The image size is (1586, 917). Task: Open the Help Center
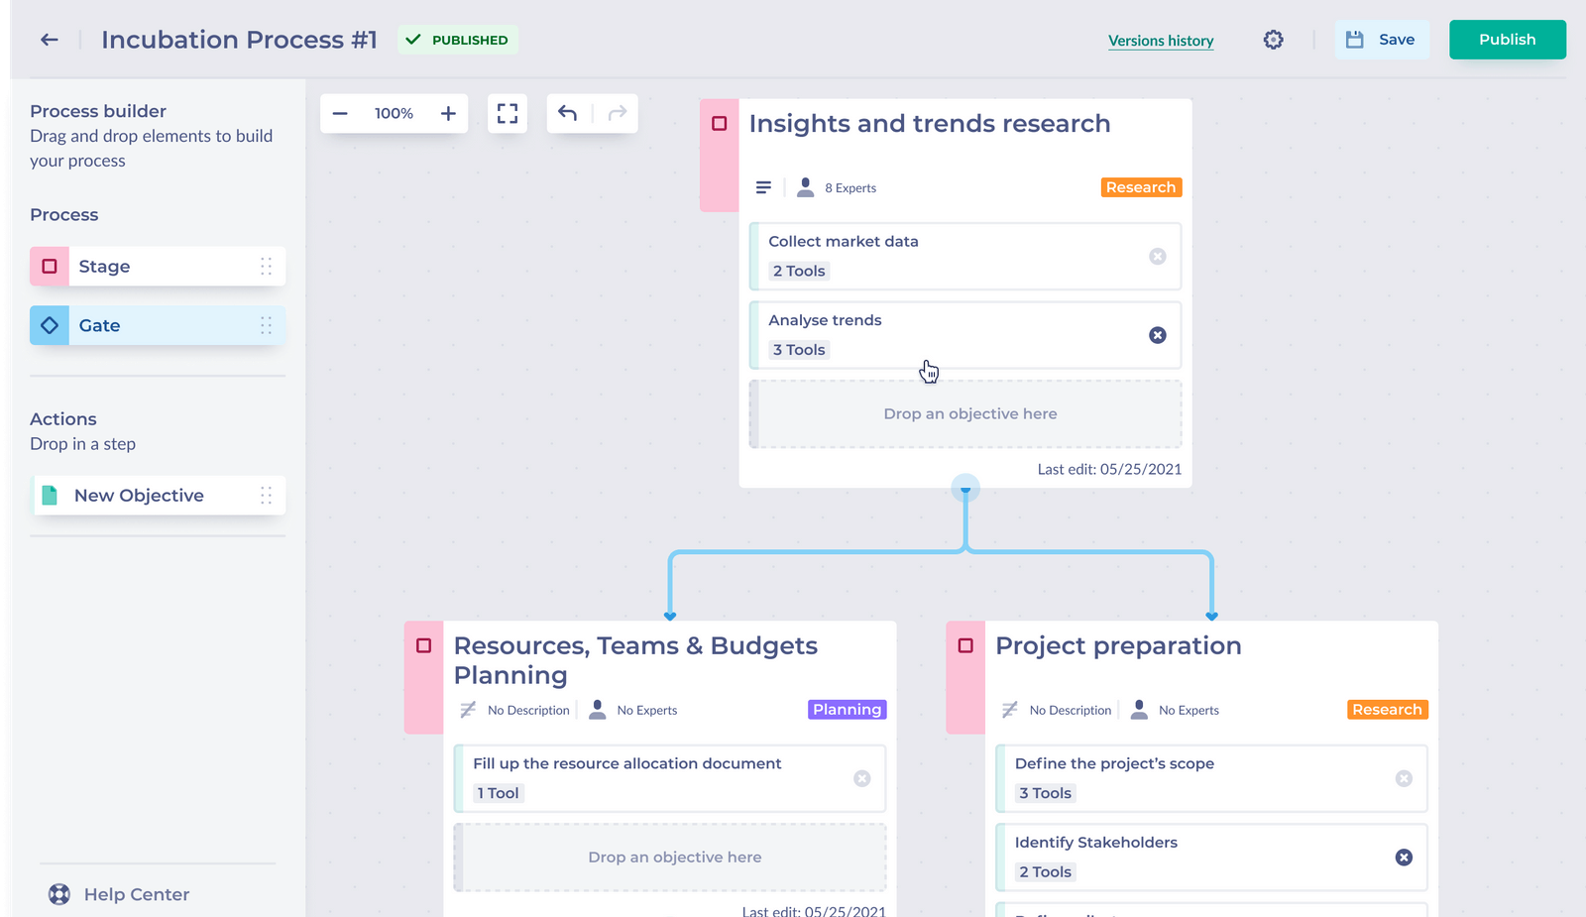pos(117,893)
